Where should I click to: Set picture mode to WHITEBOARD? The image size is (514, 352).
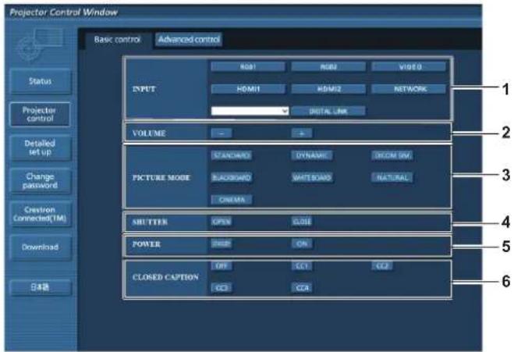312,177
